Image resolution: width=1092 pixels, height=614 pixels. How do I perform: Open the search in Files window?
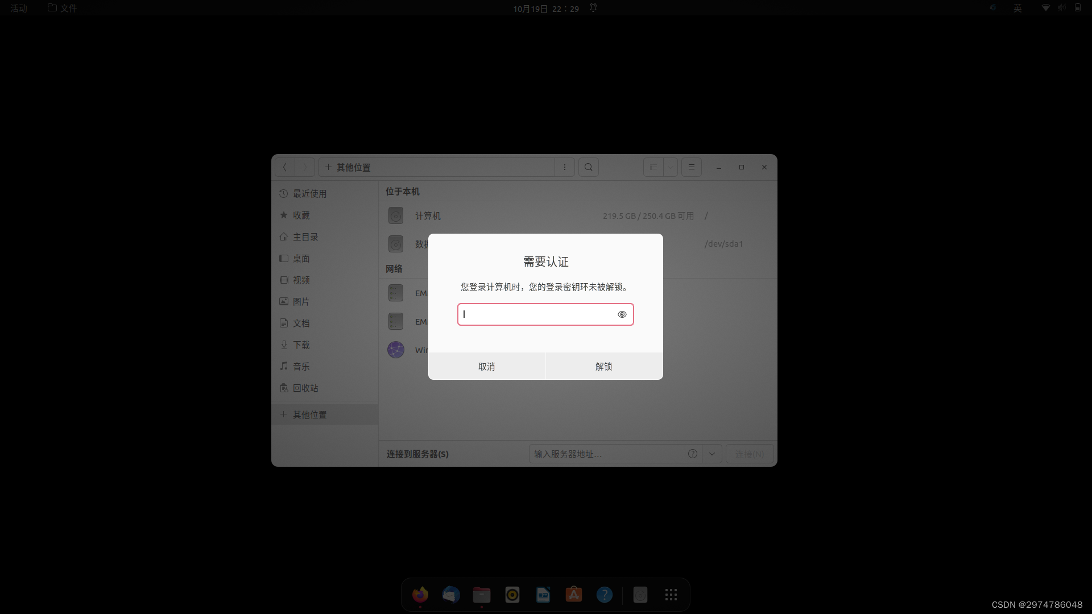589,167
